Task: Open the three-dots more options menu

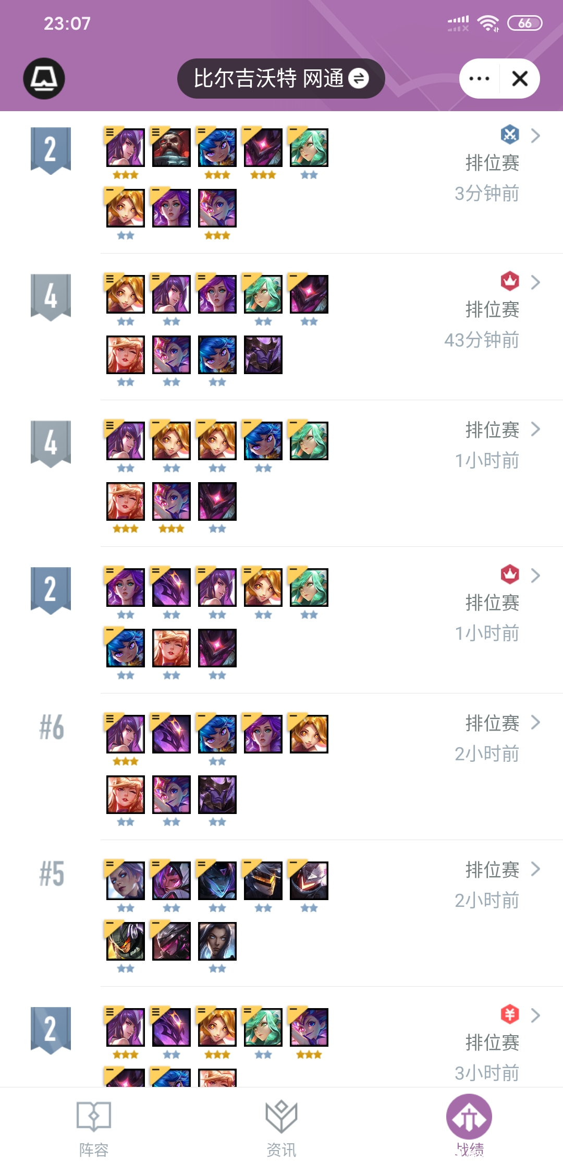Action: (479, 79)
